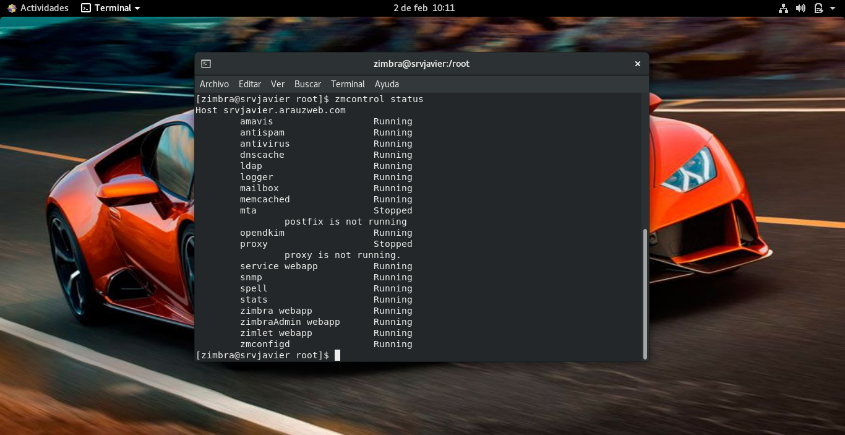Image resolution: width=845 pixels, height=435 pixels.
Task: Click the 'snmp' service row
Action: click(x=326, y=277)
